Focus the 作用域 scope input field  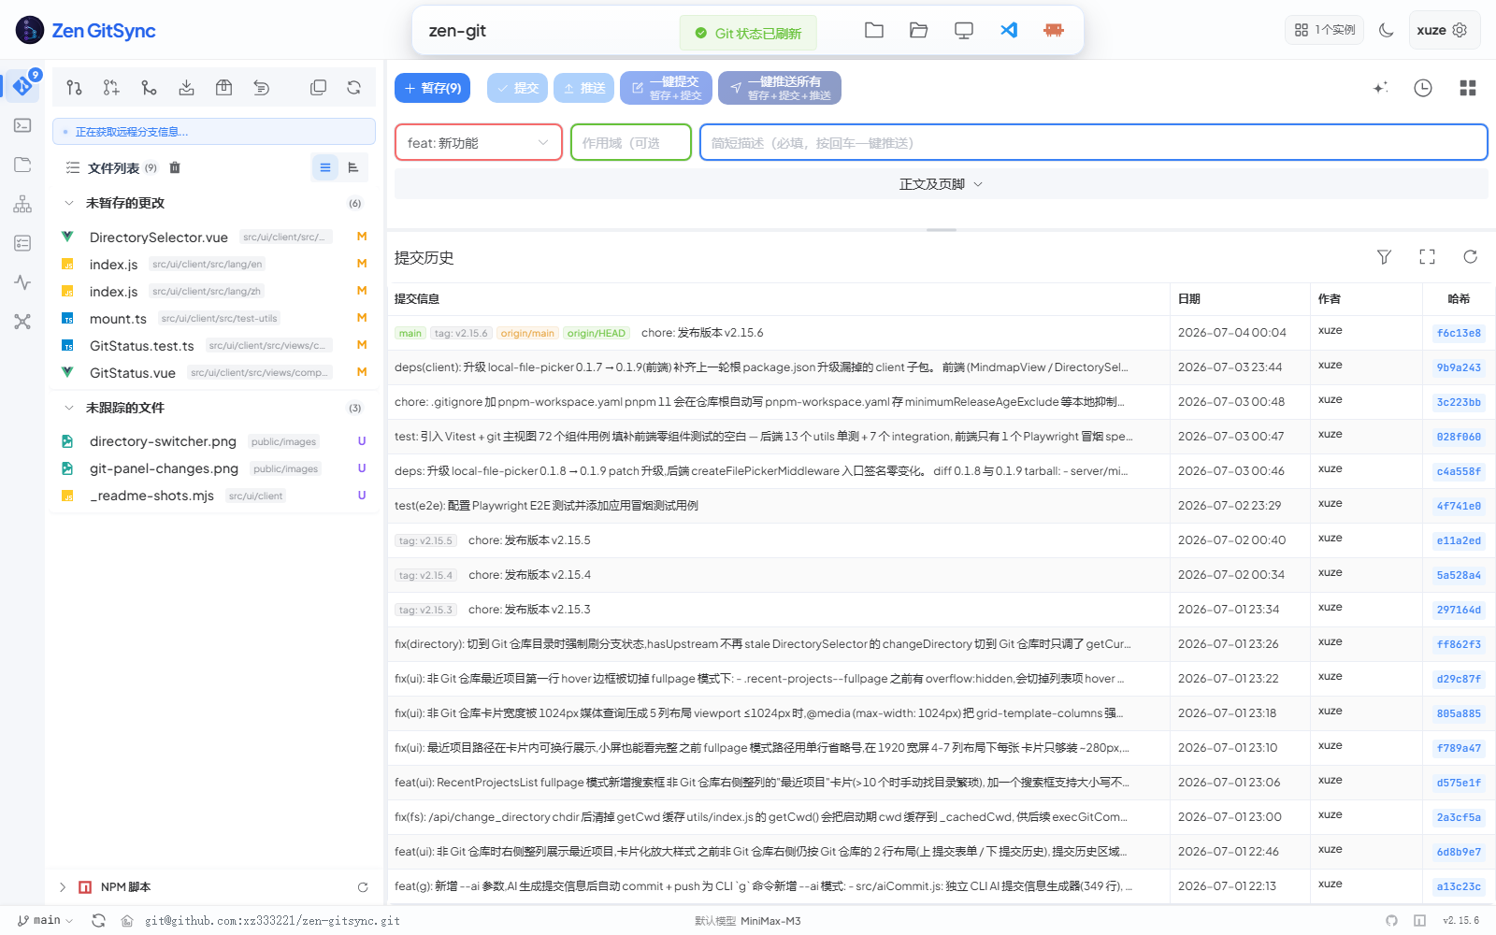click(631, 143)
